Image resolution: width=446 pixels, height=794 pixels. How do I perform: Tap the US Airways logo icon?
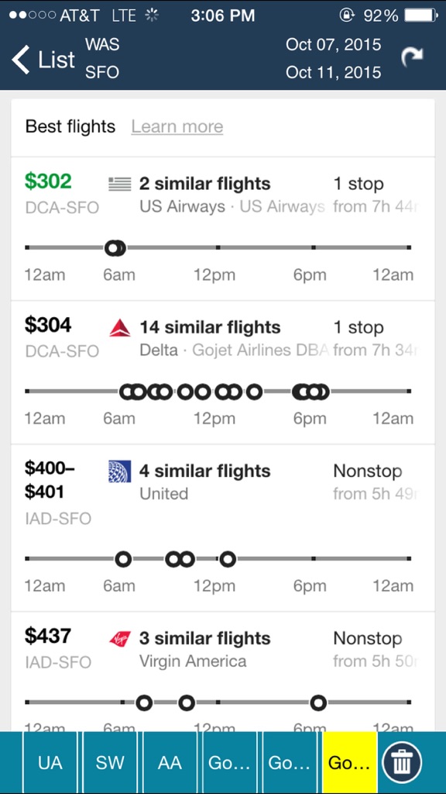pyautogui.click(x=120, y=184)
